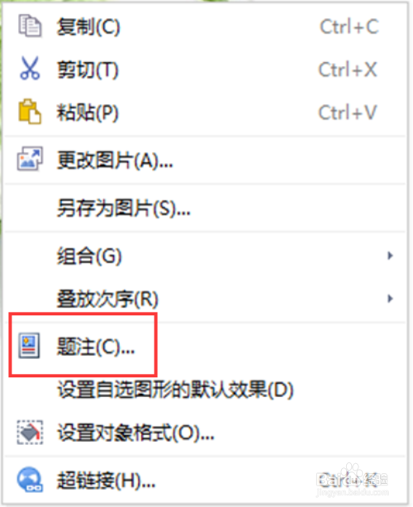Screen dimensions: 413x507
Task: Choose 超链接(H)... menu entry
Action: (205, 481)
